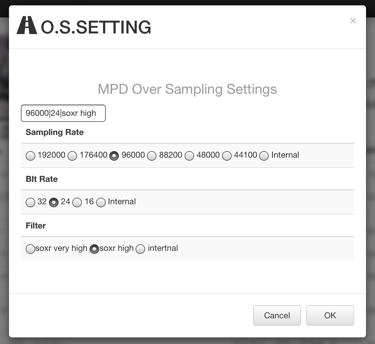Click the road logo icon in header
Image resolution: width=375 pixels, height=344 pixels.
(27, 25)
